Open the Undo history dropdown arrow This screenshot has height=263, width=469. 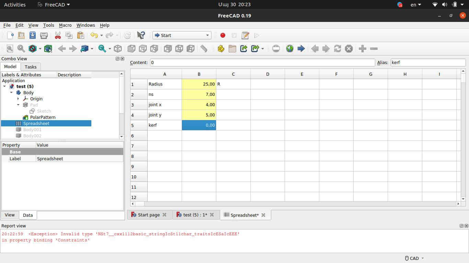tap(102, 35)
